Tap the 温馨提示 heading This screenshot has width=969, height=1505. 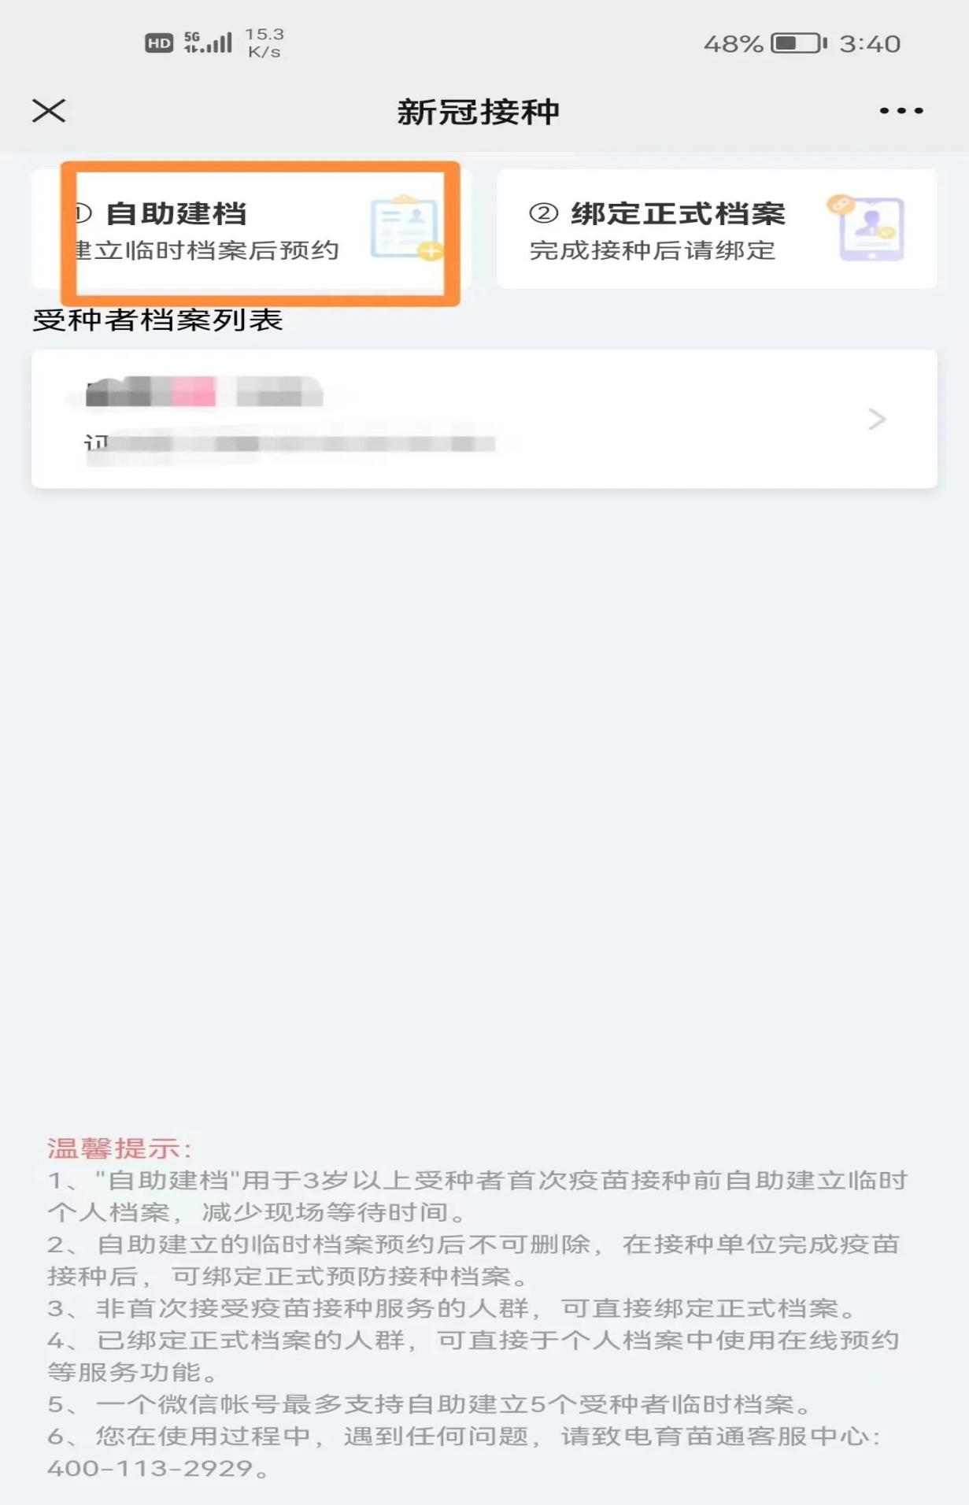pos(120,1148)
